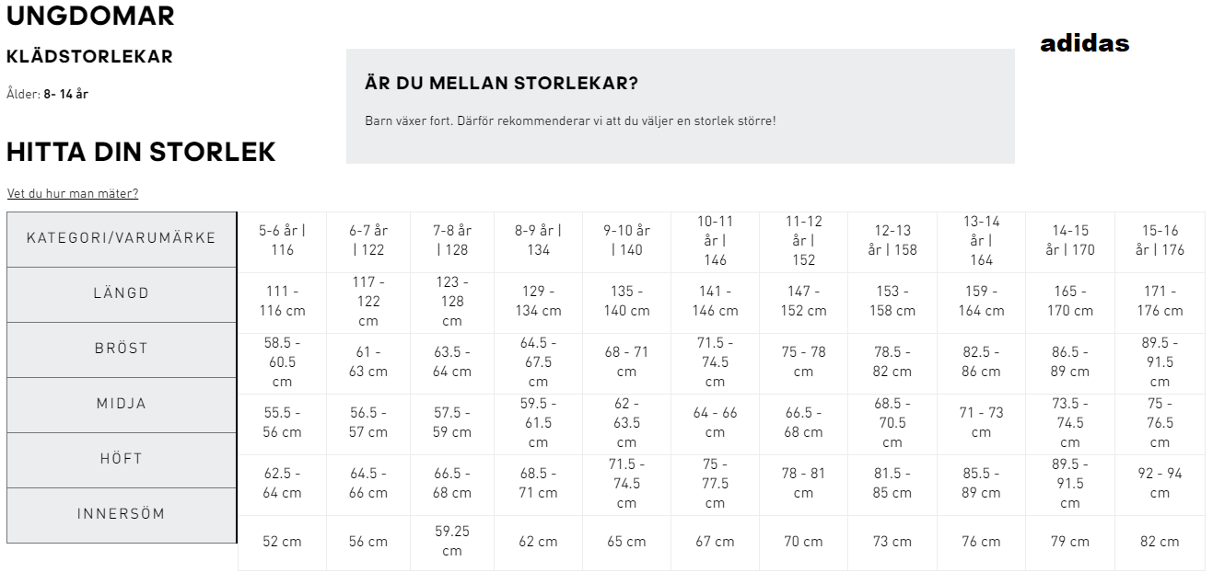This screenshot has width=1213, height=584.
Task: Select the KATEGORI/VARUMÄRKE row header
Action: tap(122, 239)
